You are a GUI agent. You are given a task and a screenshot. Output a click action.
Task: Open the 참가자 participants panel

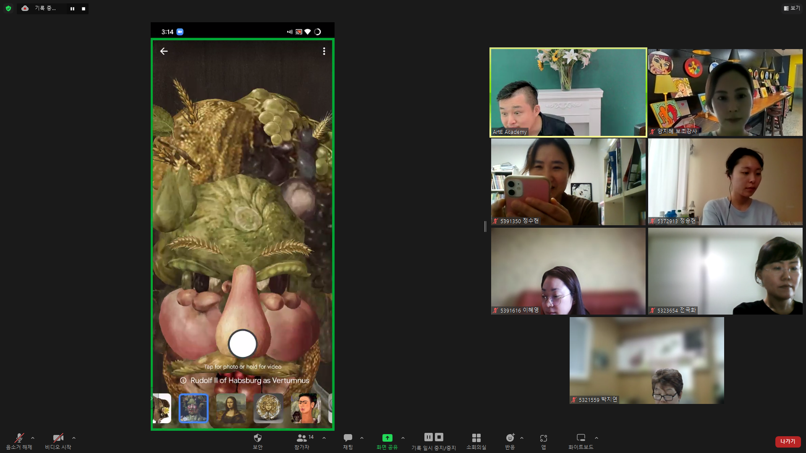(302, 441)
